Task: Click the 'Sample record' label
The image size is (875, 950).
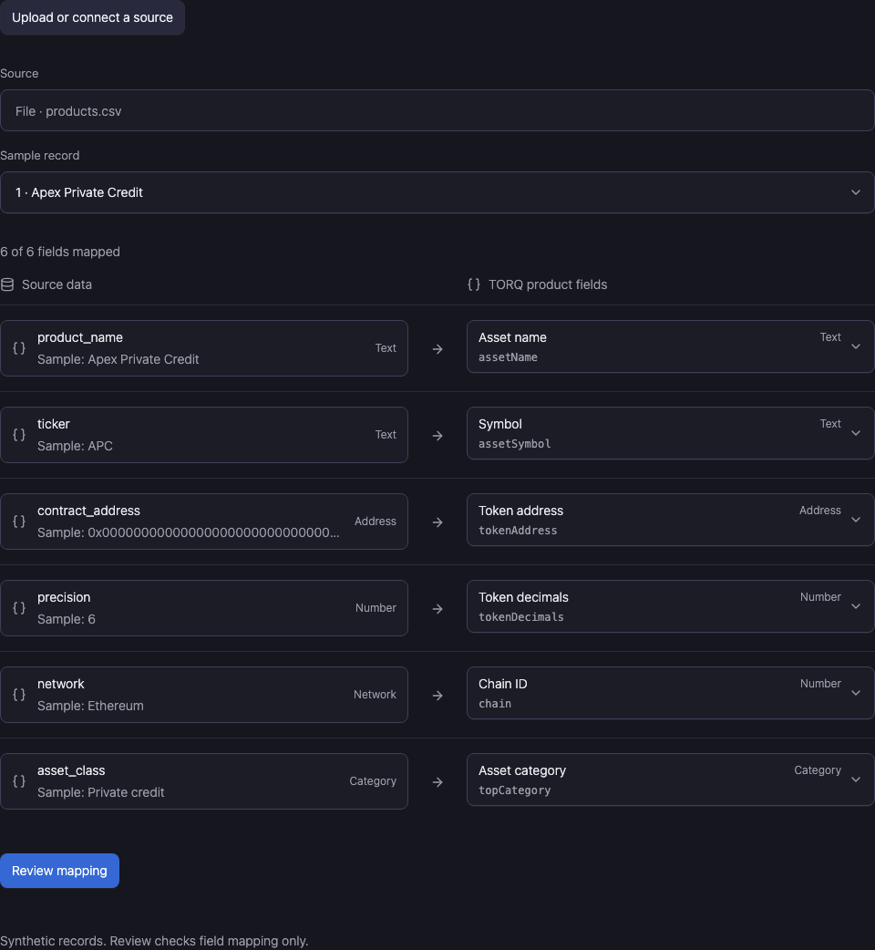Action: 39,156
